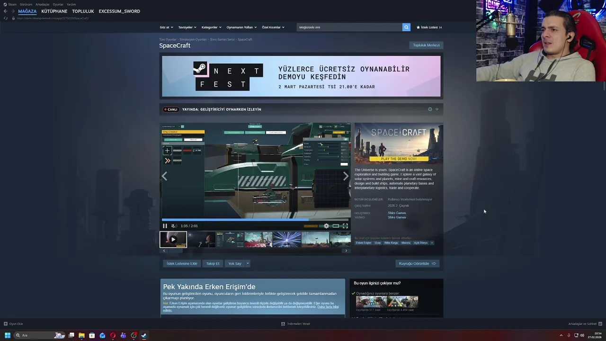The width and height of the screenshot is (606, 341).
Task: Go back with the navigation back arrow
Action: pyautogui.click(x=5, y=11)
